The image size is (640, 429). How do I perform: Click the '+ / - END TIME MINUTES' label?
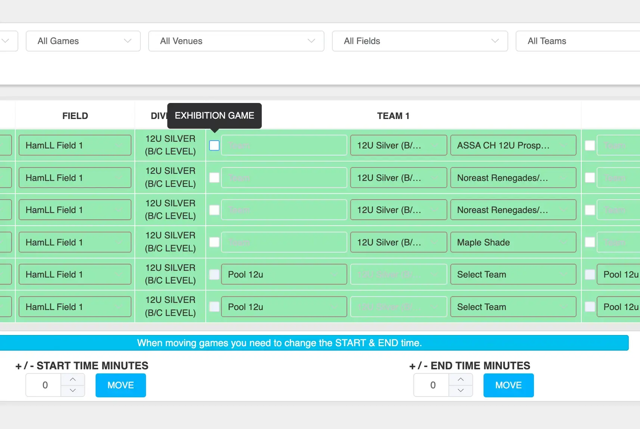click(470, 366)
